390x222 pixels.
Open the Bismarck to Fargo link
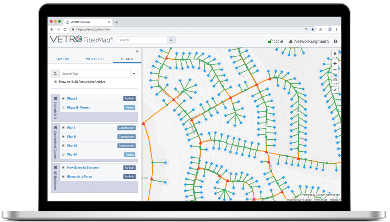pos(80,176)
